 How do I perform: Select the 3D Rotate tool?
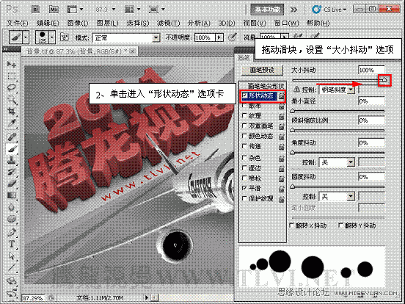11,281
